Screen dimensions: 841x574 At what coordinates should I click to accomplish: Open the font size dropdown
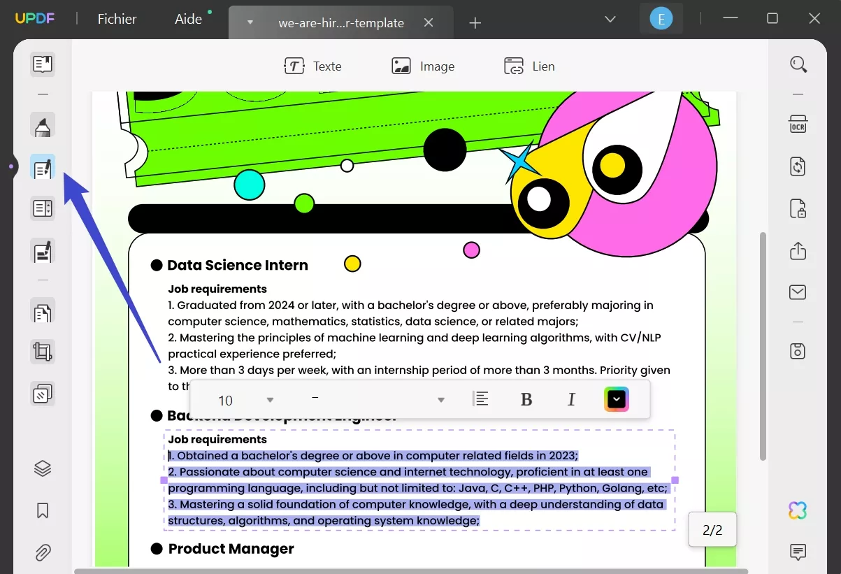click(271, 400)
